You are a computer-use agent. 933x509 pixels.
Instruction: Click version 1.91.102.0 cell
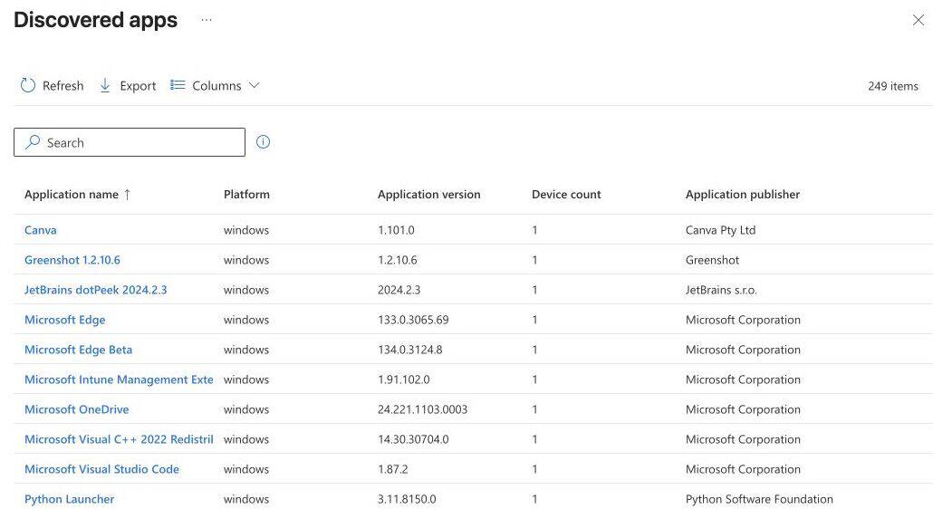pos(404,379)
